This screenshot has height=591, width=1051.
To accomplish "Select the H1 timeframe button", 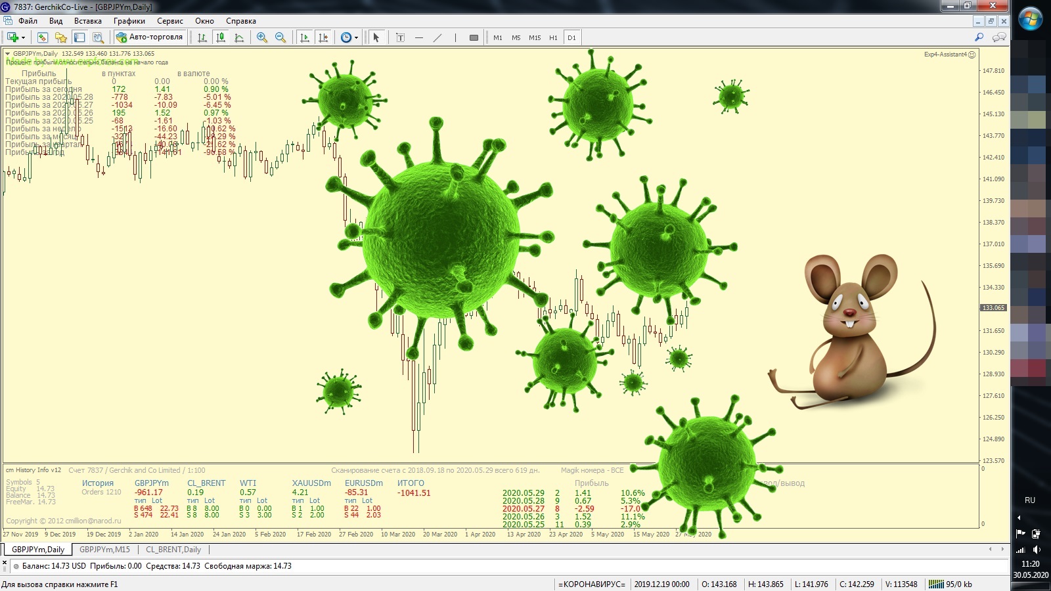I will pos(553,37).
